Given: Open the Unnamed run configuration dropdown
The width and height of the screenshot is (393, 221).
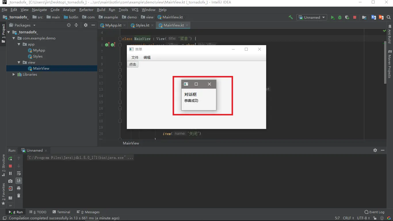Looking at the screenshot, I should (x=312, y=17).
